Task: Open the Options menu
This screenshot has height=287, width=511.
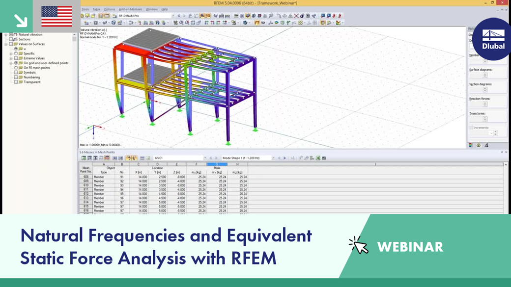Action: tap(110, 9)
